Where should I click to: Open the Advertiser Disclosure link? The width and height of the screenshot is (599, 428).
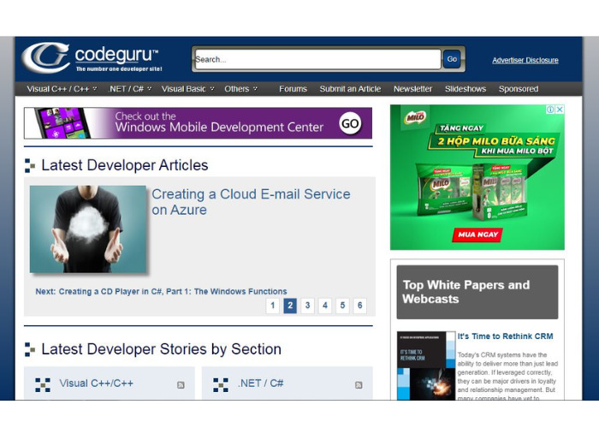tap(525, 61)
